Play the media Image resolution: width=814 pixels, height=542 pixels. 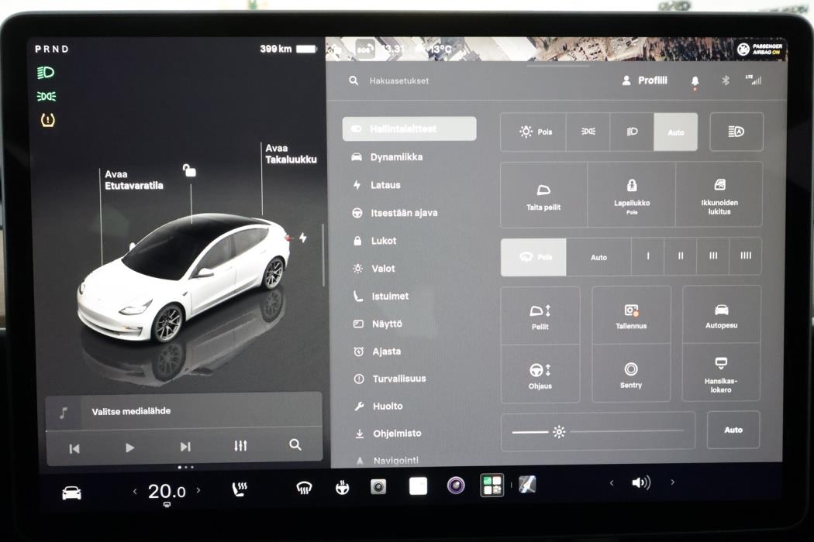(x=129, y=448)
